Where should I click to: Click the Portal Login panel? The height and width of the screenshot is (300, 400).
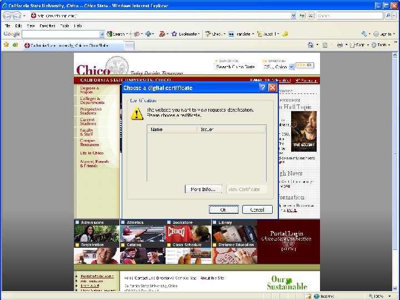click(x=288, y=242)
